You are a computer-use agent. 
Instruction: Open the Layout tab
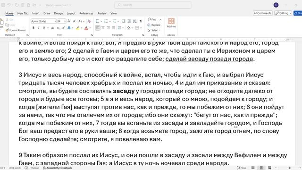71,13
